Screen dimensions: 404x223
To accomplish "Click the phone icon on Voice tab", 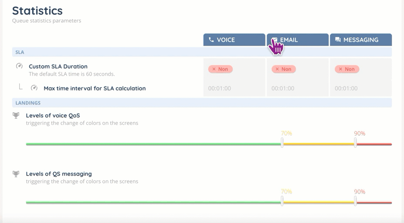I will [211, 40].
